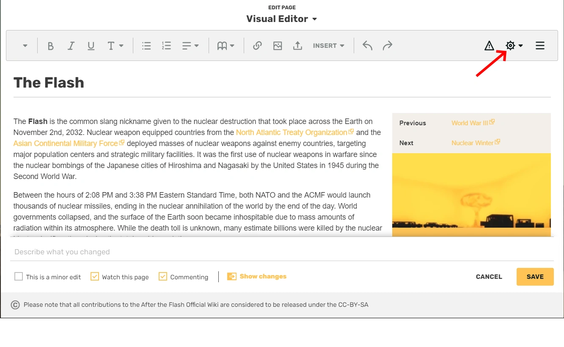Viewport: 564px width, 347px height.
Task: Click the Show changes arrow icon
Action: point(232,276)
